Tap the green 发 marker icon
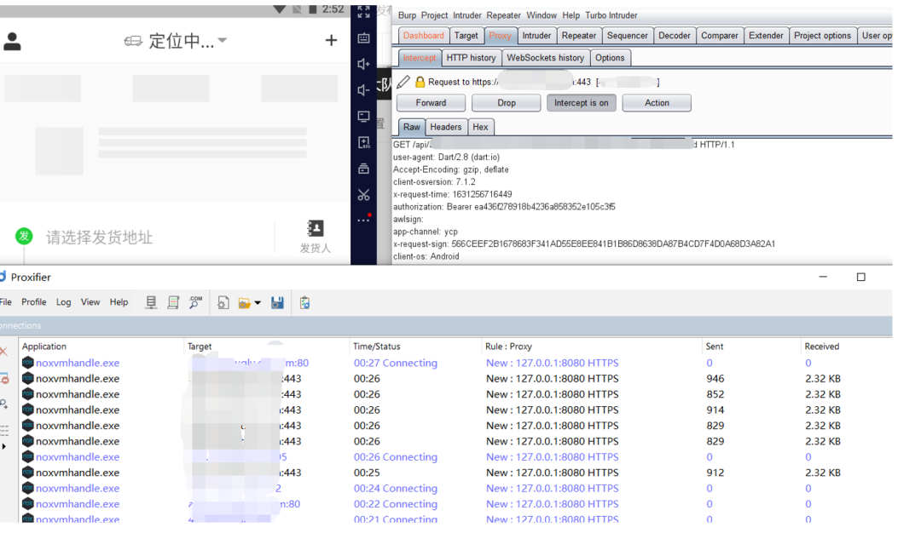 (24, 237)
